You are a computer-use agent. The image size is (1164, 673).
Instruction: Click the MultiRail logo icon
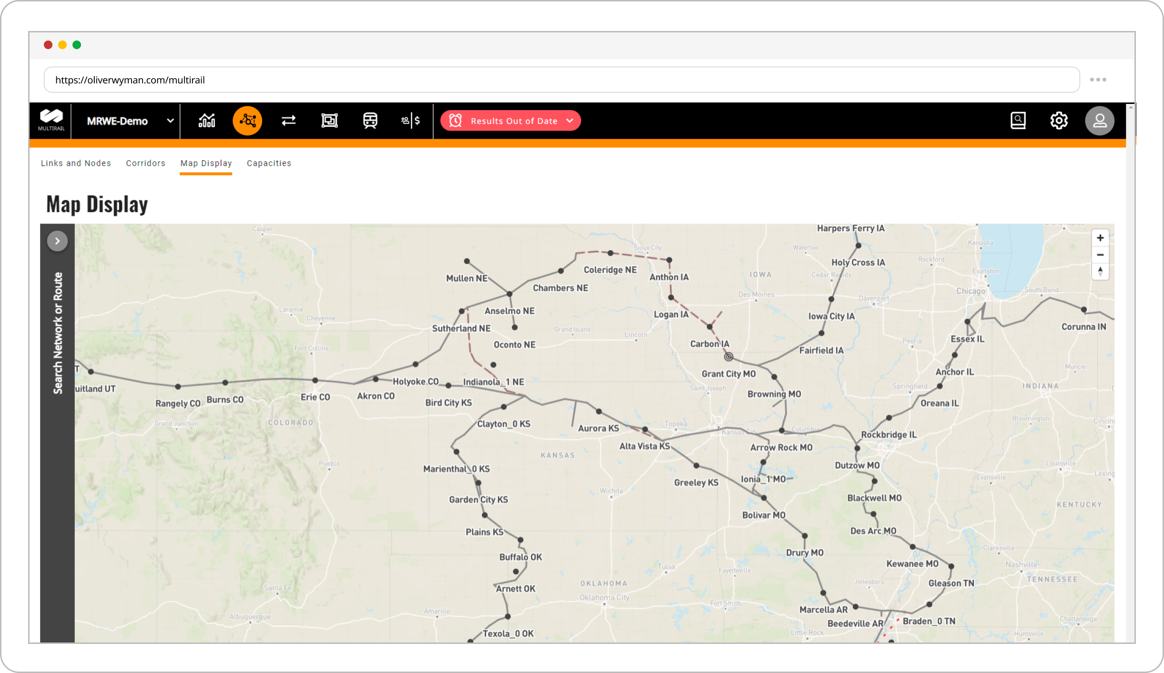[51, 120]
